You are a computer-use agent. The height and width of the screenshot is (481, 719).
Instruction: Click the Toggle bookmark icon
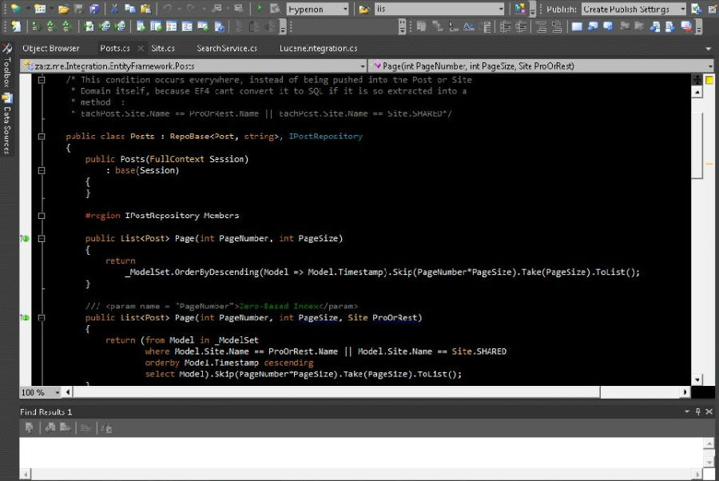coord(577,27)
